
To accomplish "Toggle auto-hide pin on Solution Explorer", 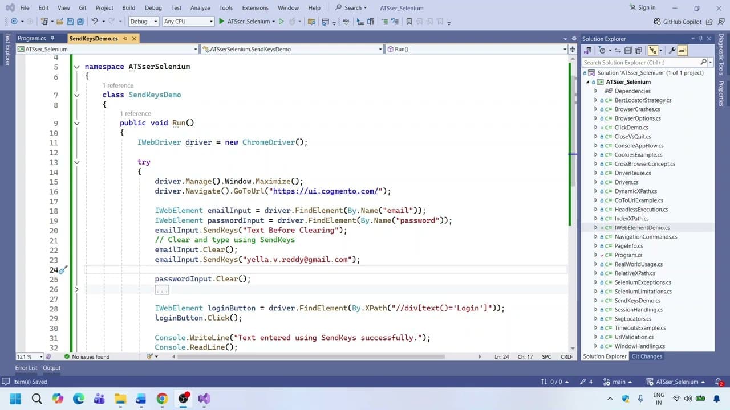I will pos(701,39).
